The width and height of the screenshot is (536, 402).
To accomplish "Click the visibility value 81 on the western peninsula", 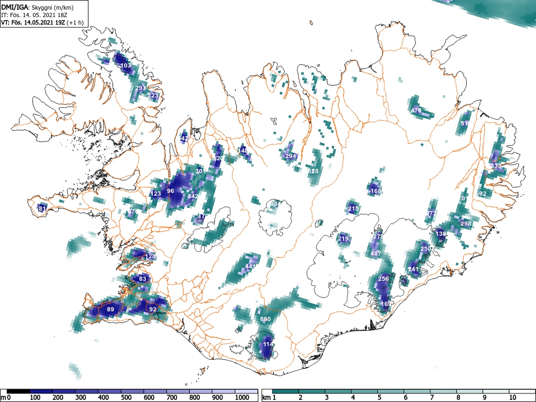I will [42, 209].
